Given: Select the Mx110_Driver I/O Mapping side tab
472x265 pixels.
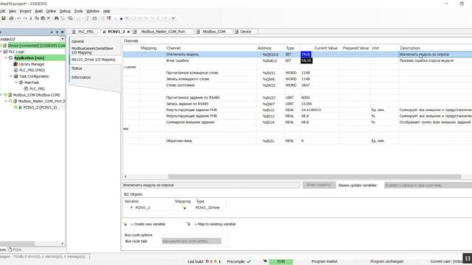Looking at the screenshot, I should [94, 60].
